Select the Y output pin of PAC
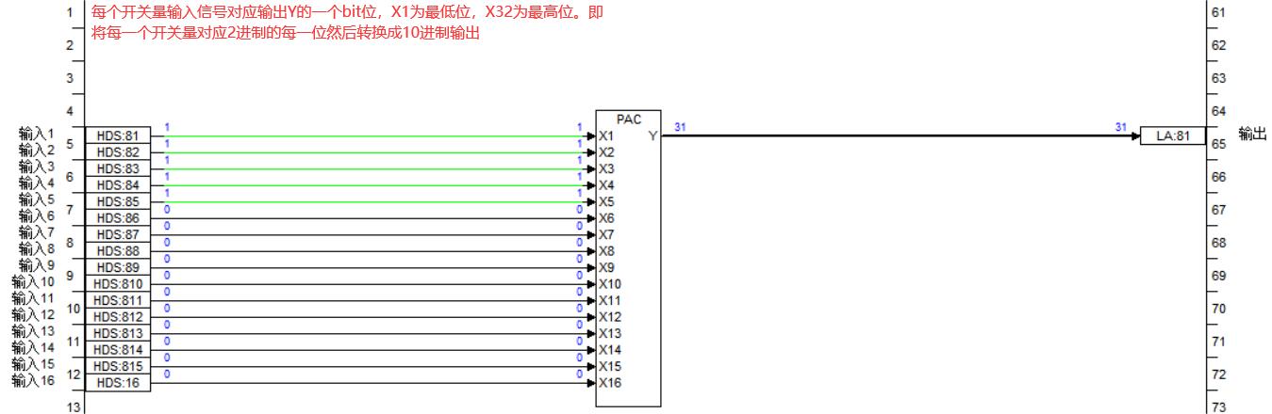 [653, 135]
